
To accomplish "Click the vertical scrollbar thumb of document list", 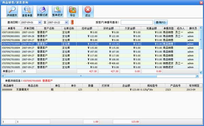I will point(201,39).
